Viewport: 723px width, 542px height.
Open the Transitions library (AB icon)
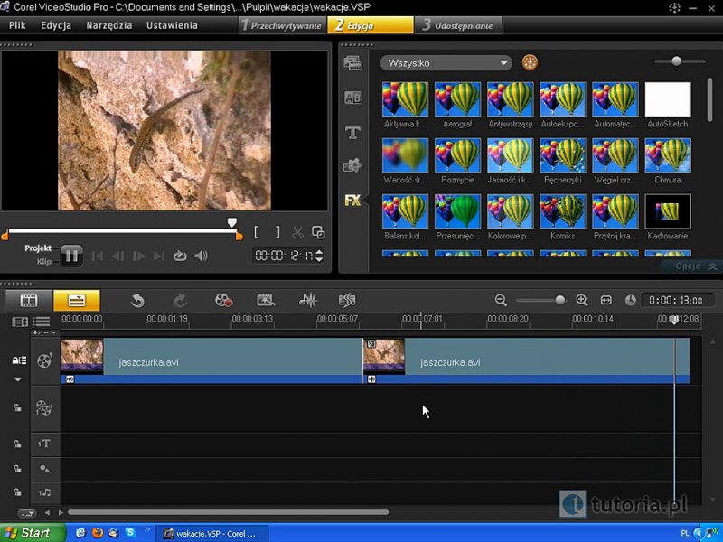click(352, 98)
